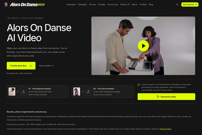Play the demo video
Image resolution: width=202 pixels, height=135 pixels.
click(x=143, y=46)
